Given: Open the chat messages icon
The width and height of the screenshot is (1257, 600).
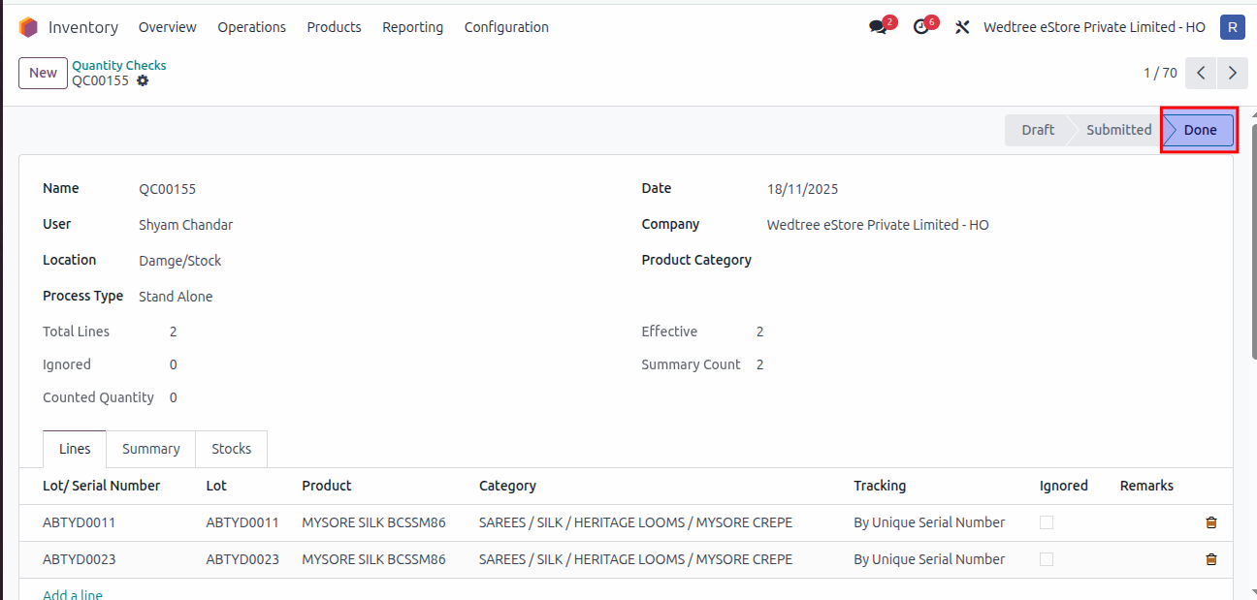Looking at the screenshot, I should point(879,27).
